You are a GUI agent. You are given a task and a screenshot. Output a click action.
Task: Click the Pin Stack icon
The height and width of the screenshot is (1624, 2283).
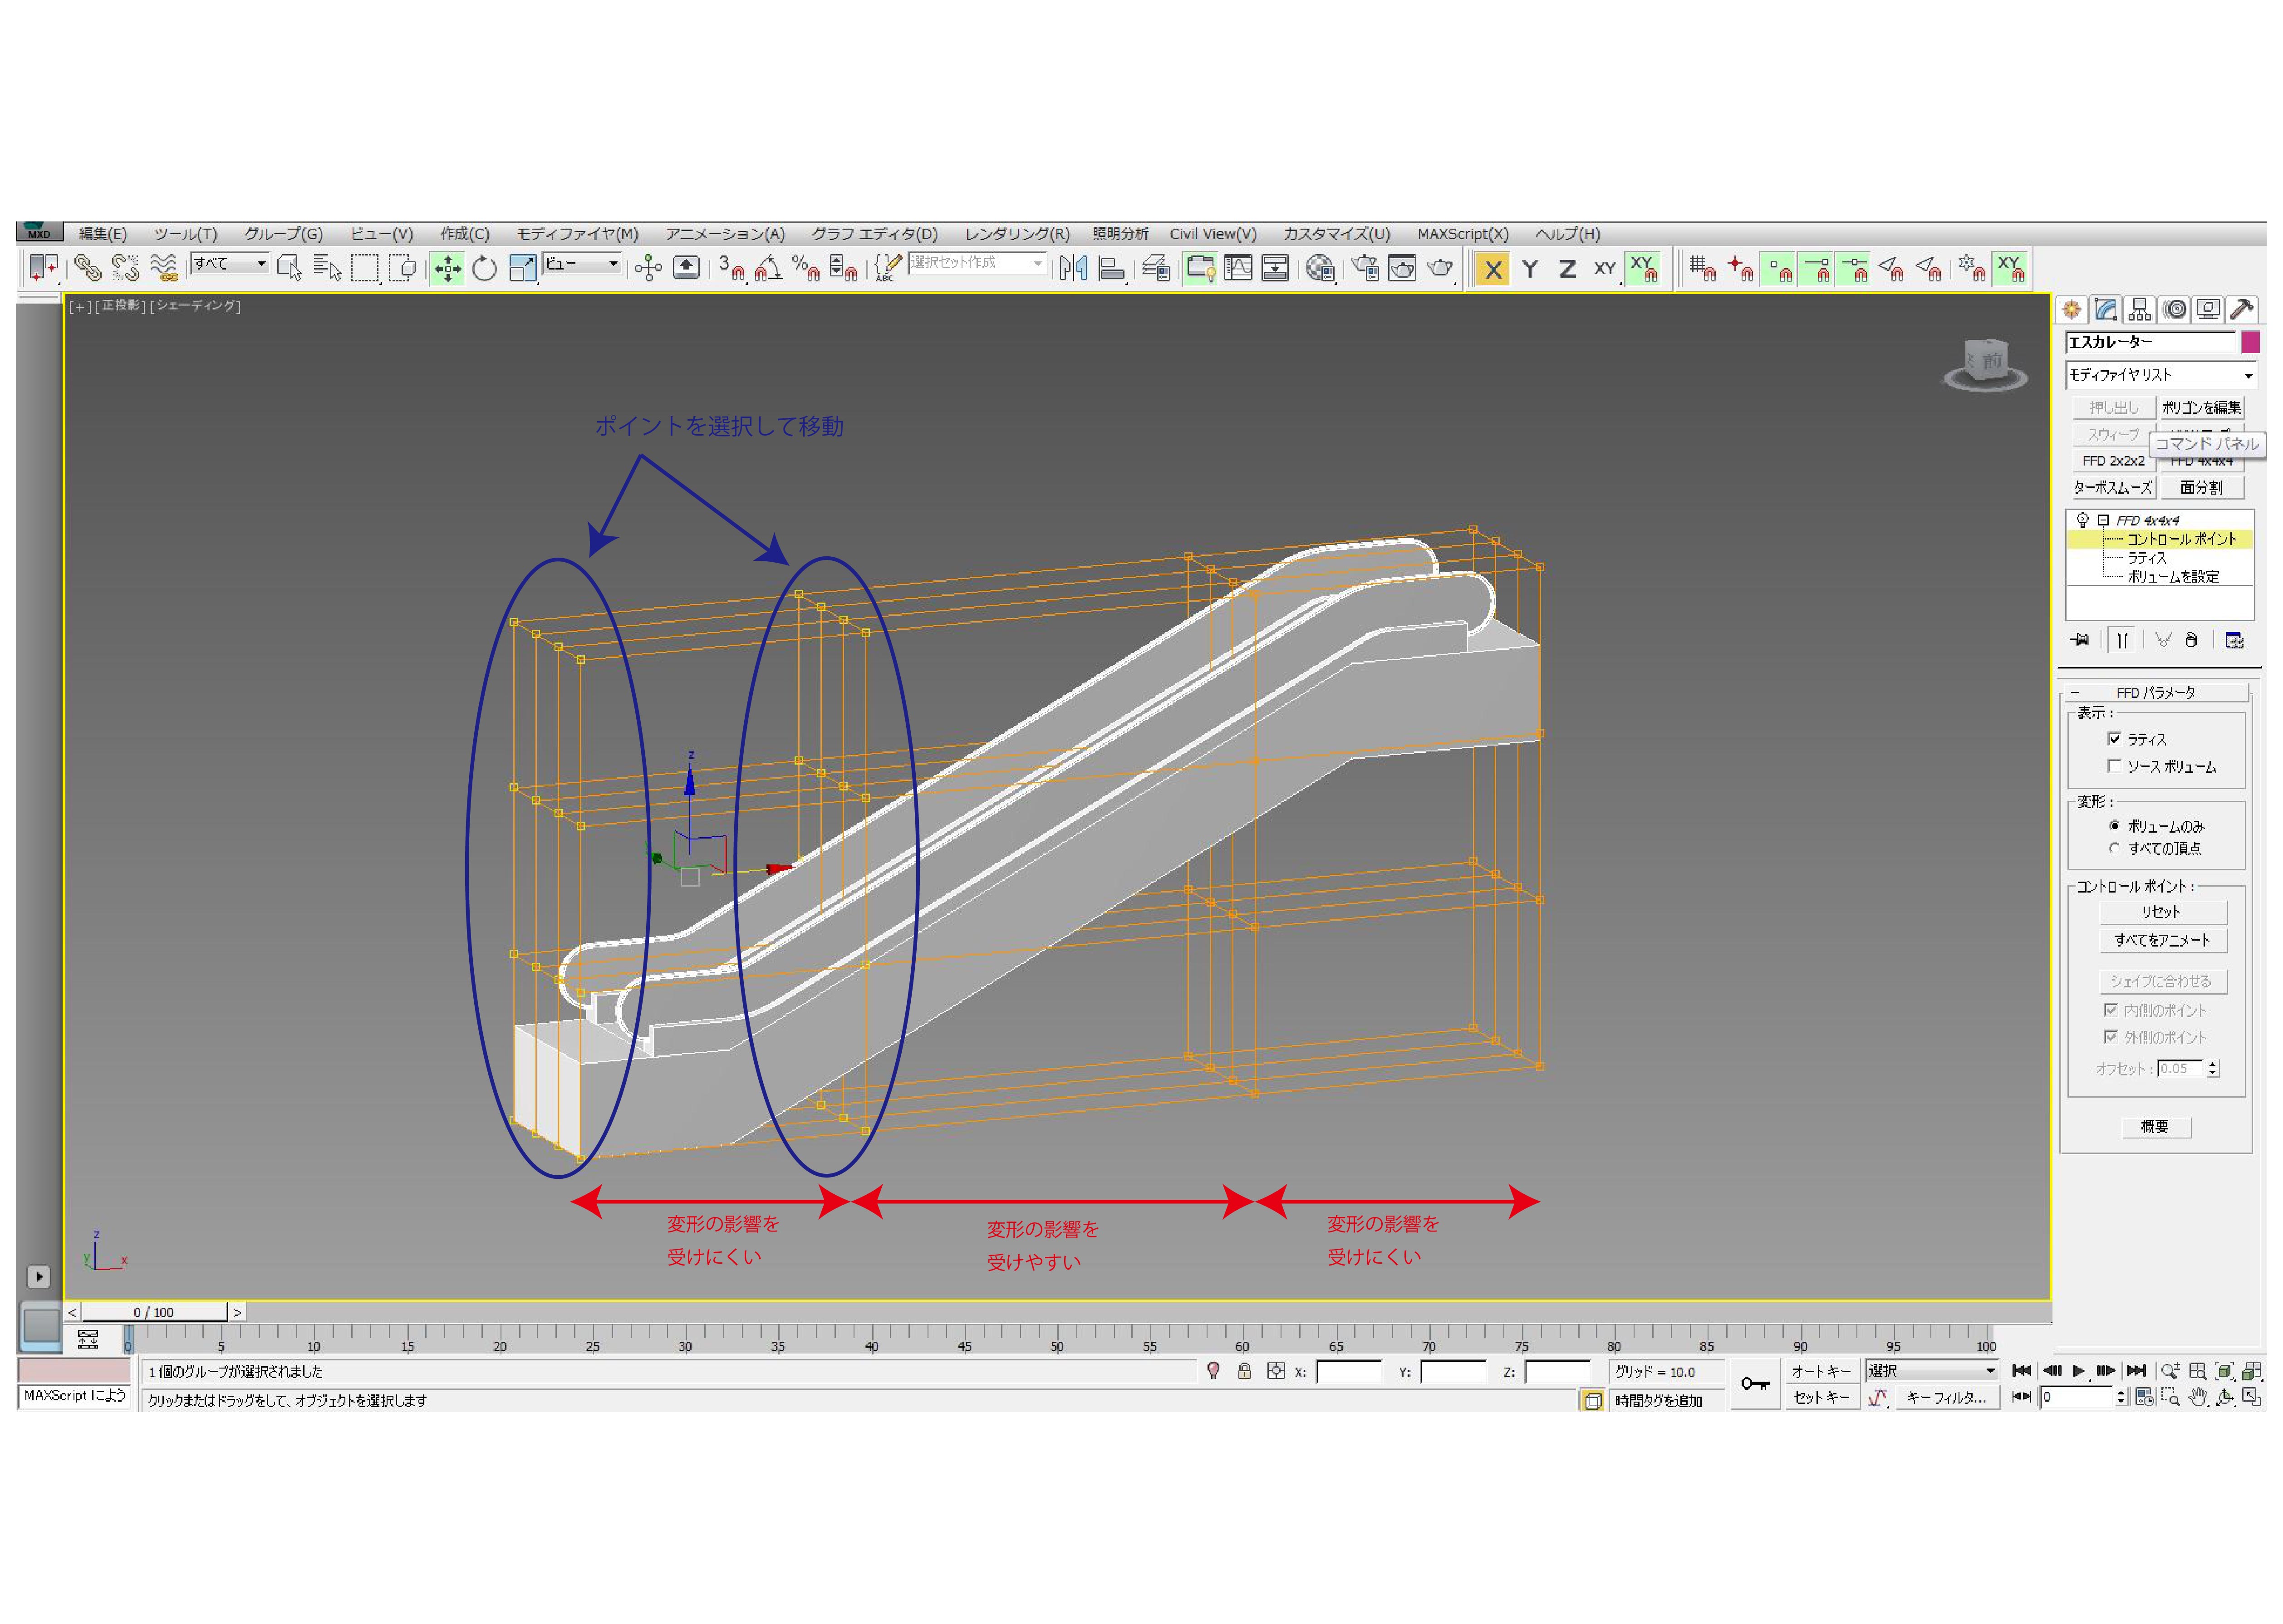coord(2081,640)
